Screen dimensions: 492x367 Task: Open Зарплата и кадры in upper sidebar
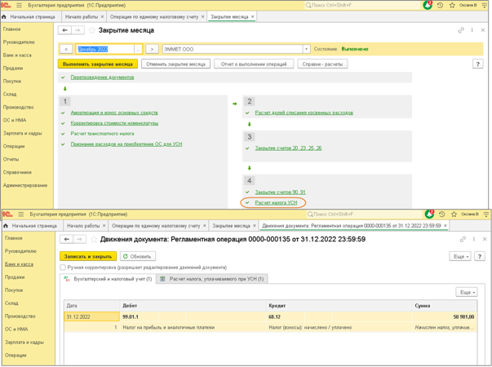pos(23,133)
